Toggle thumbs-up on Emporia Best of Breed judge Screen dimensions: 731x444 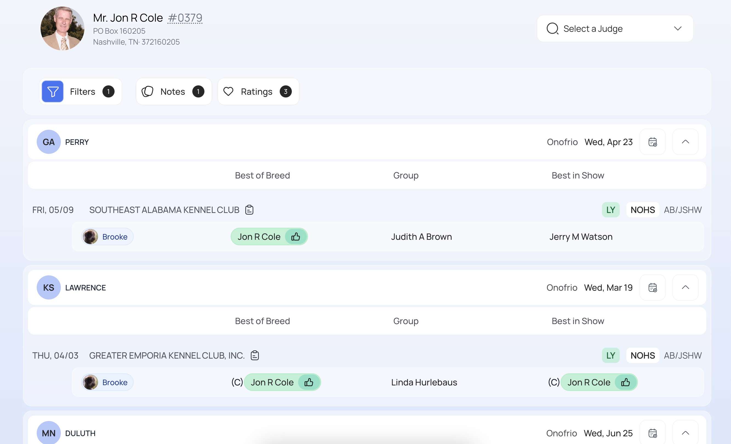tap(309, 382)
